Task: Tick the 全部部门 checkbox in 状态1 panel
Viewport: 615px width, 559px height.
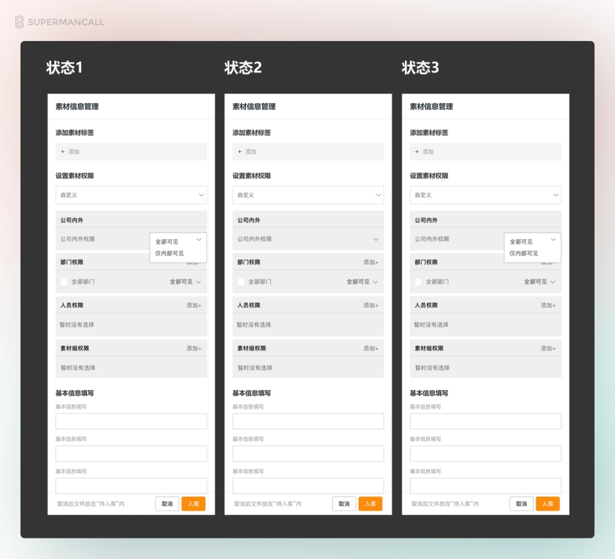Action: pos(64,282)
